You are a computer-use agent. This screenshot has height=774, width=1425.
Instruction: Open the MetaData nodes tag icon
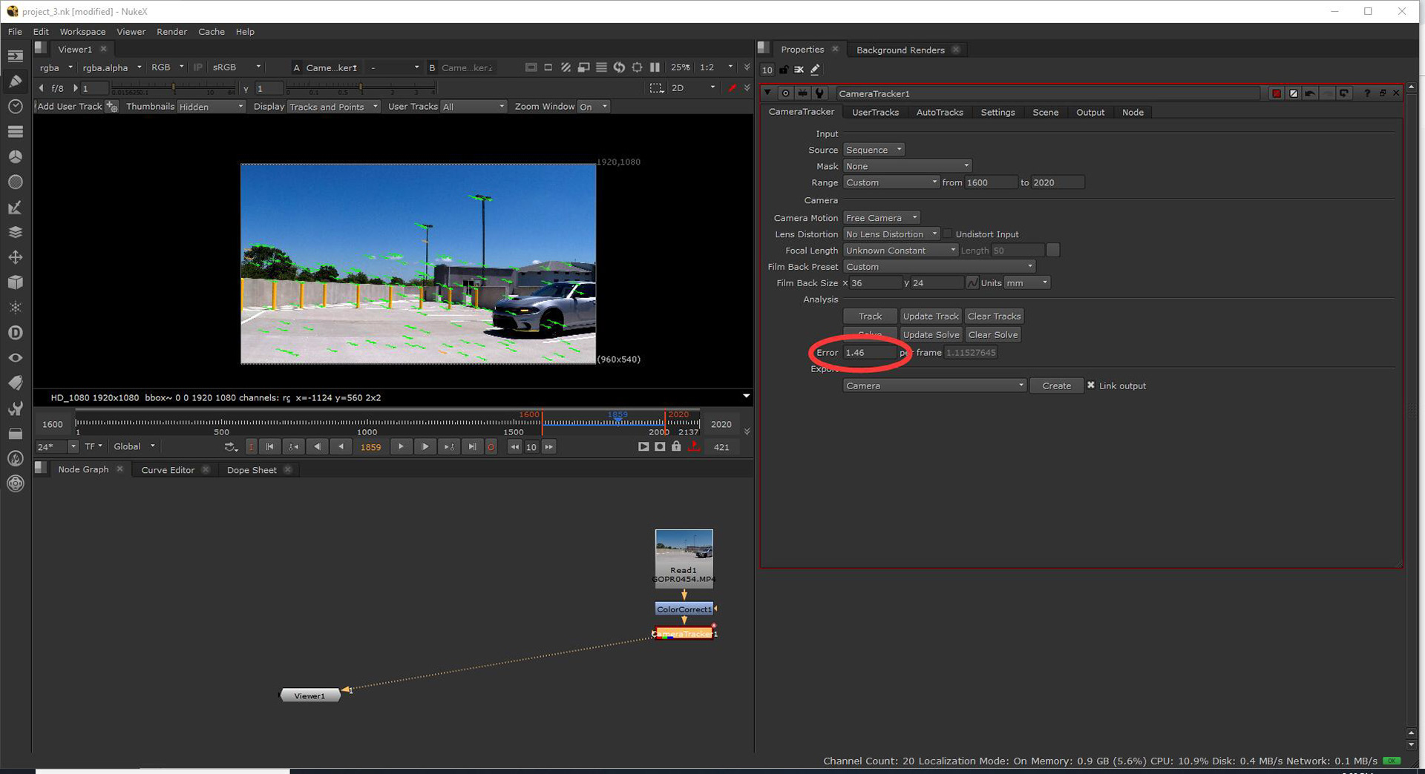[x=15, y=383]
